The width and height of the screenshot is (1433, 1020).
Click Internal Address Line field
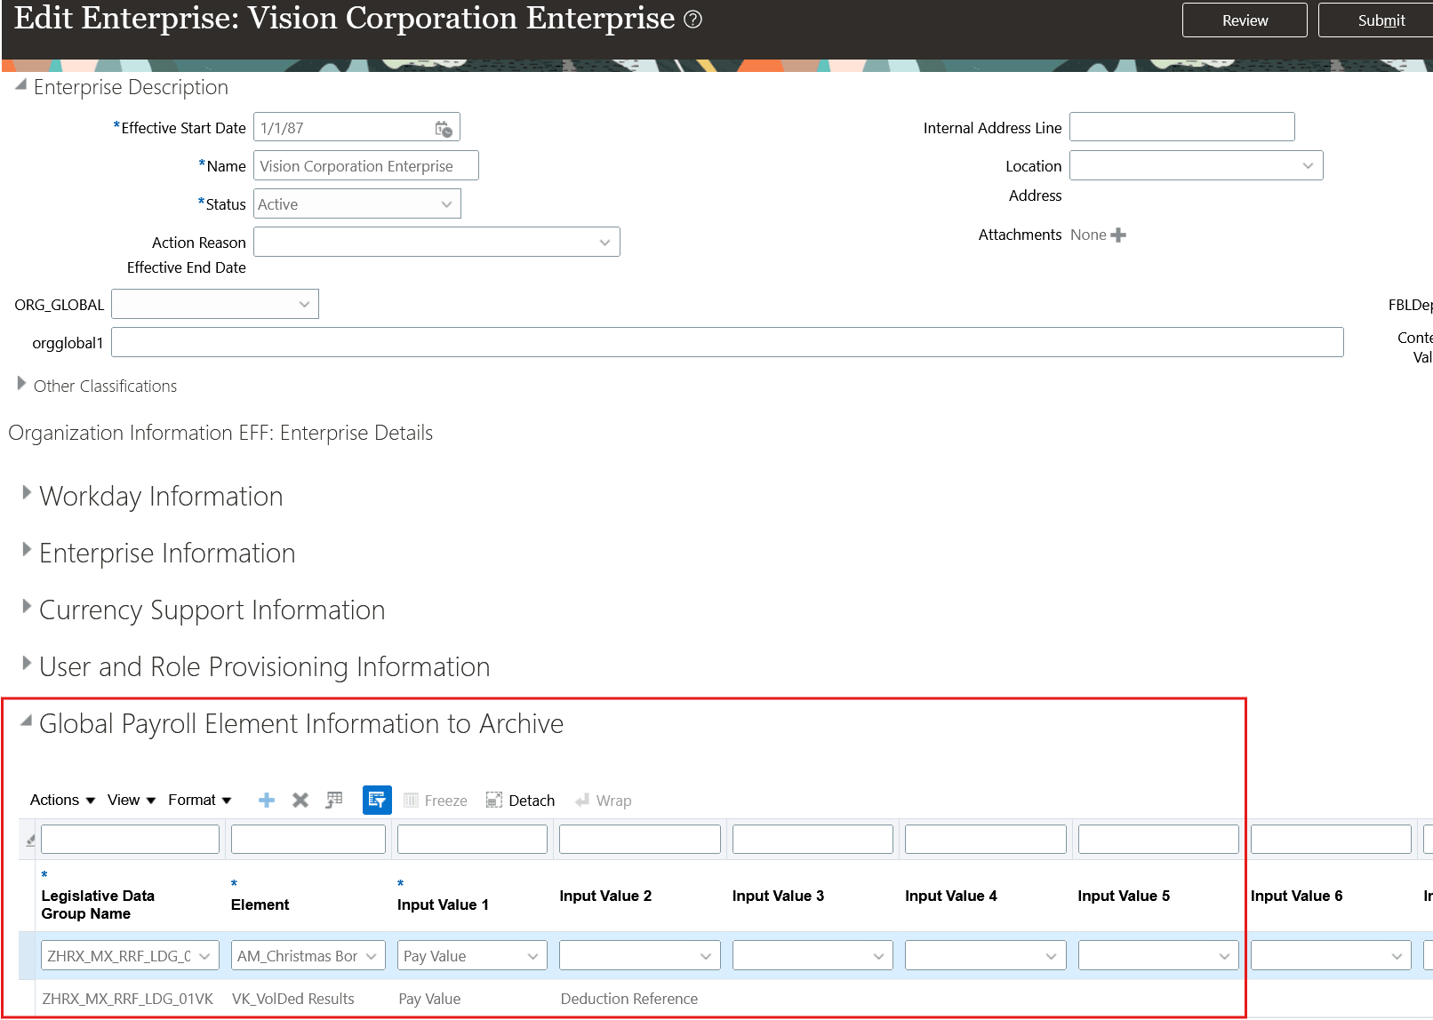click(x=1181, y=127)
